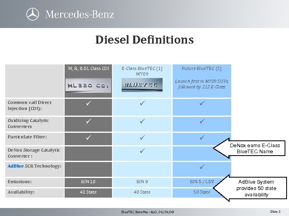The height and width of the screenshot is (216, 289).
Task: Click the Mercedes-Benz wordmark in header
Action: pyautogui.click(x=79, y=14)
